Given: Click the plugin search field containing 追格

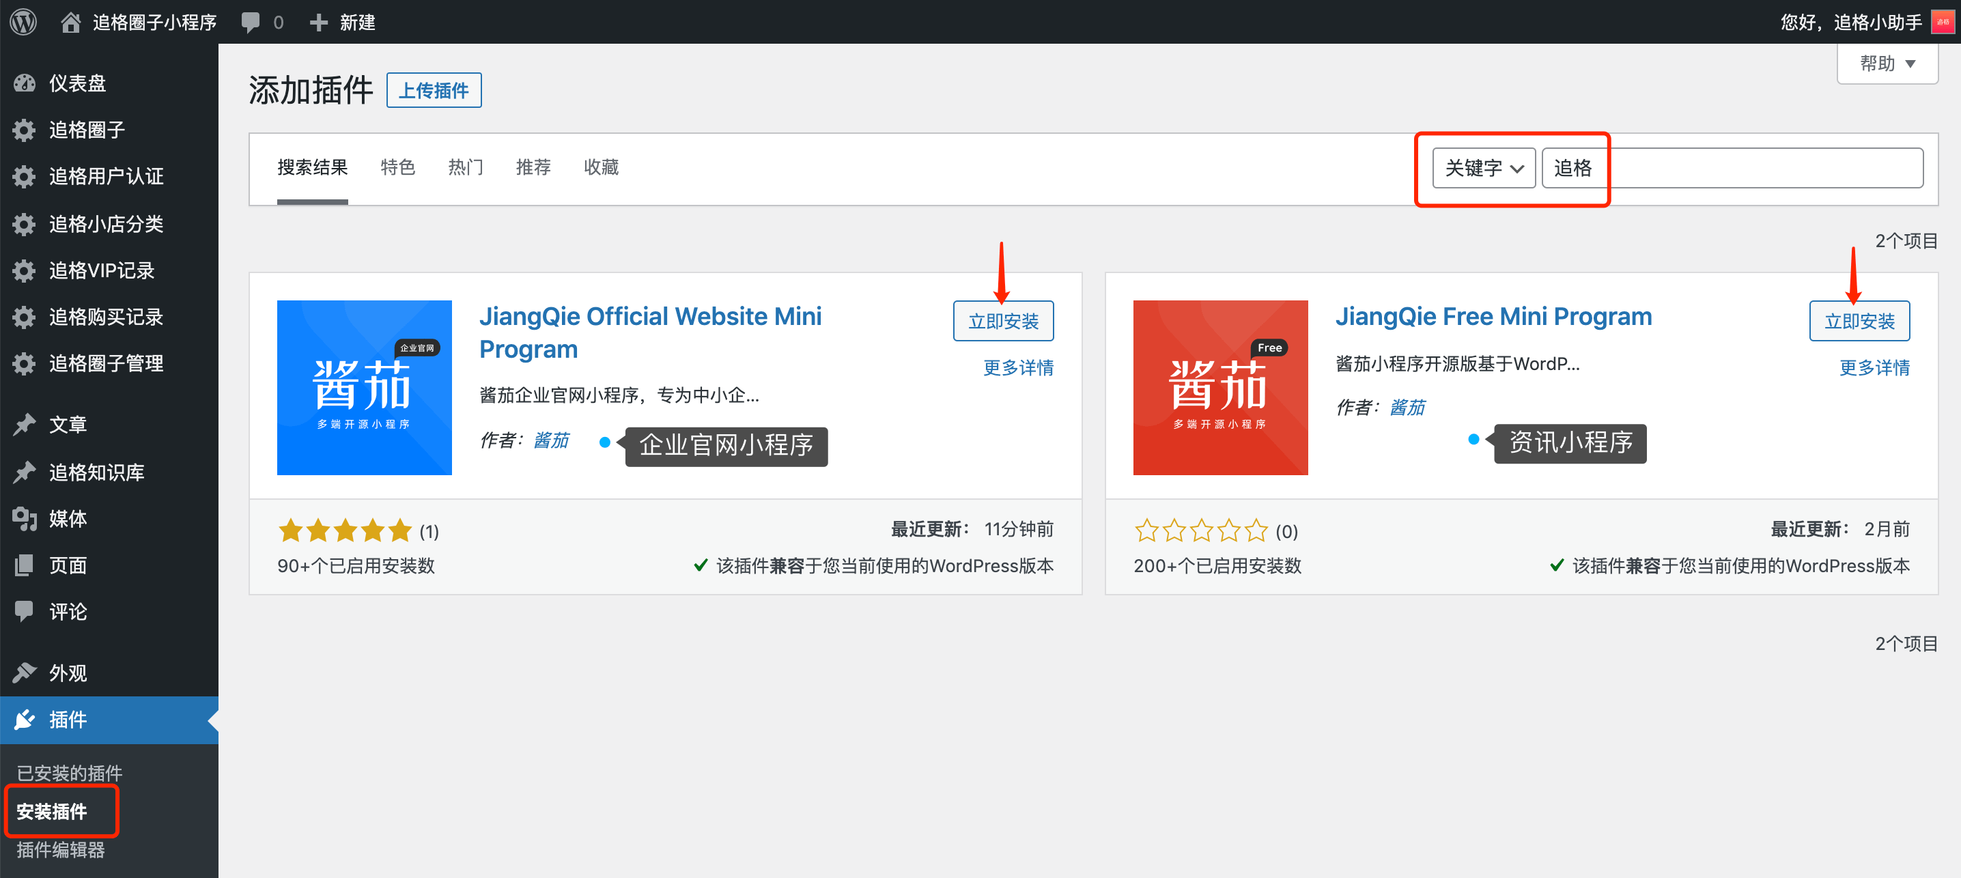Looking at the screenshot, I should (x=1732, y=167).
